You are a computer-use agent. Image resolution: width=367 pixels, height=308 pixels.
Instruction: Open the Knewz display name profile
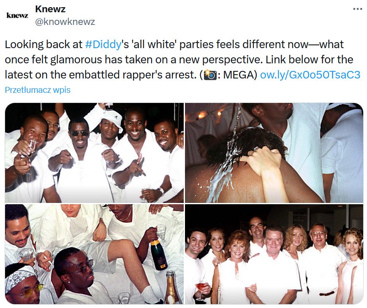point(50,9)
